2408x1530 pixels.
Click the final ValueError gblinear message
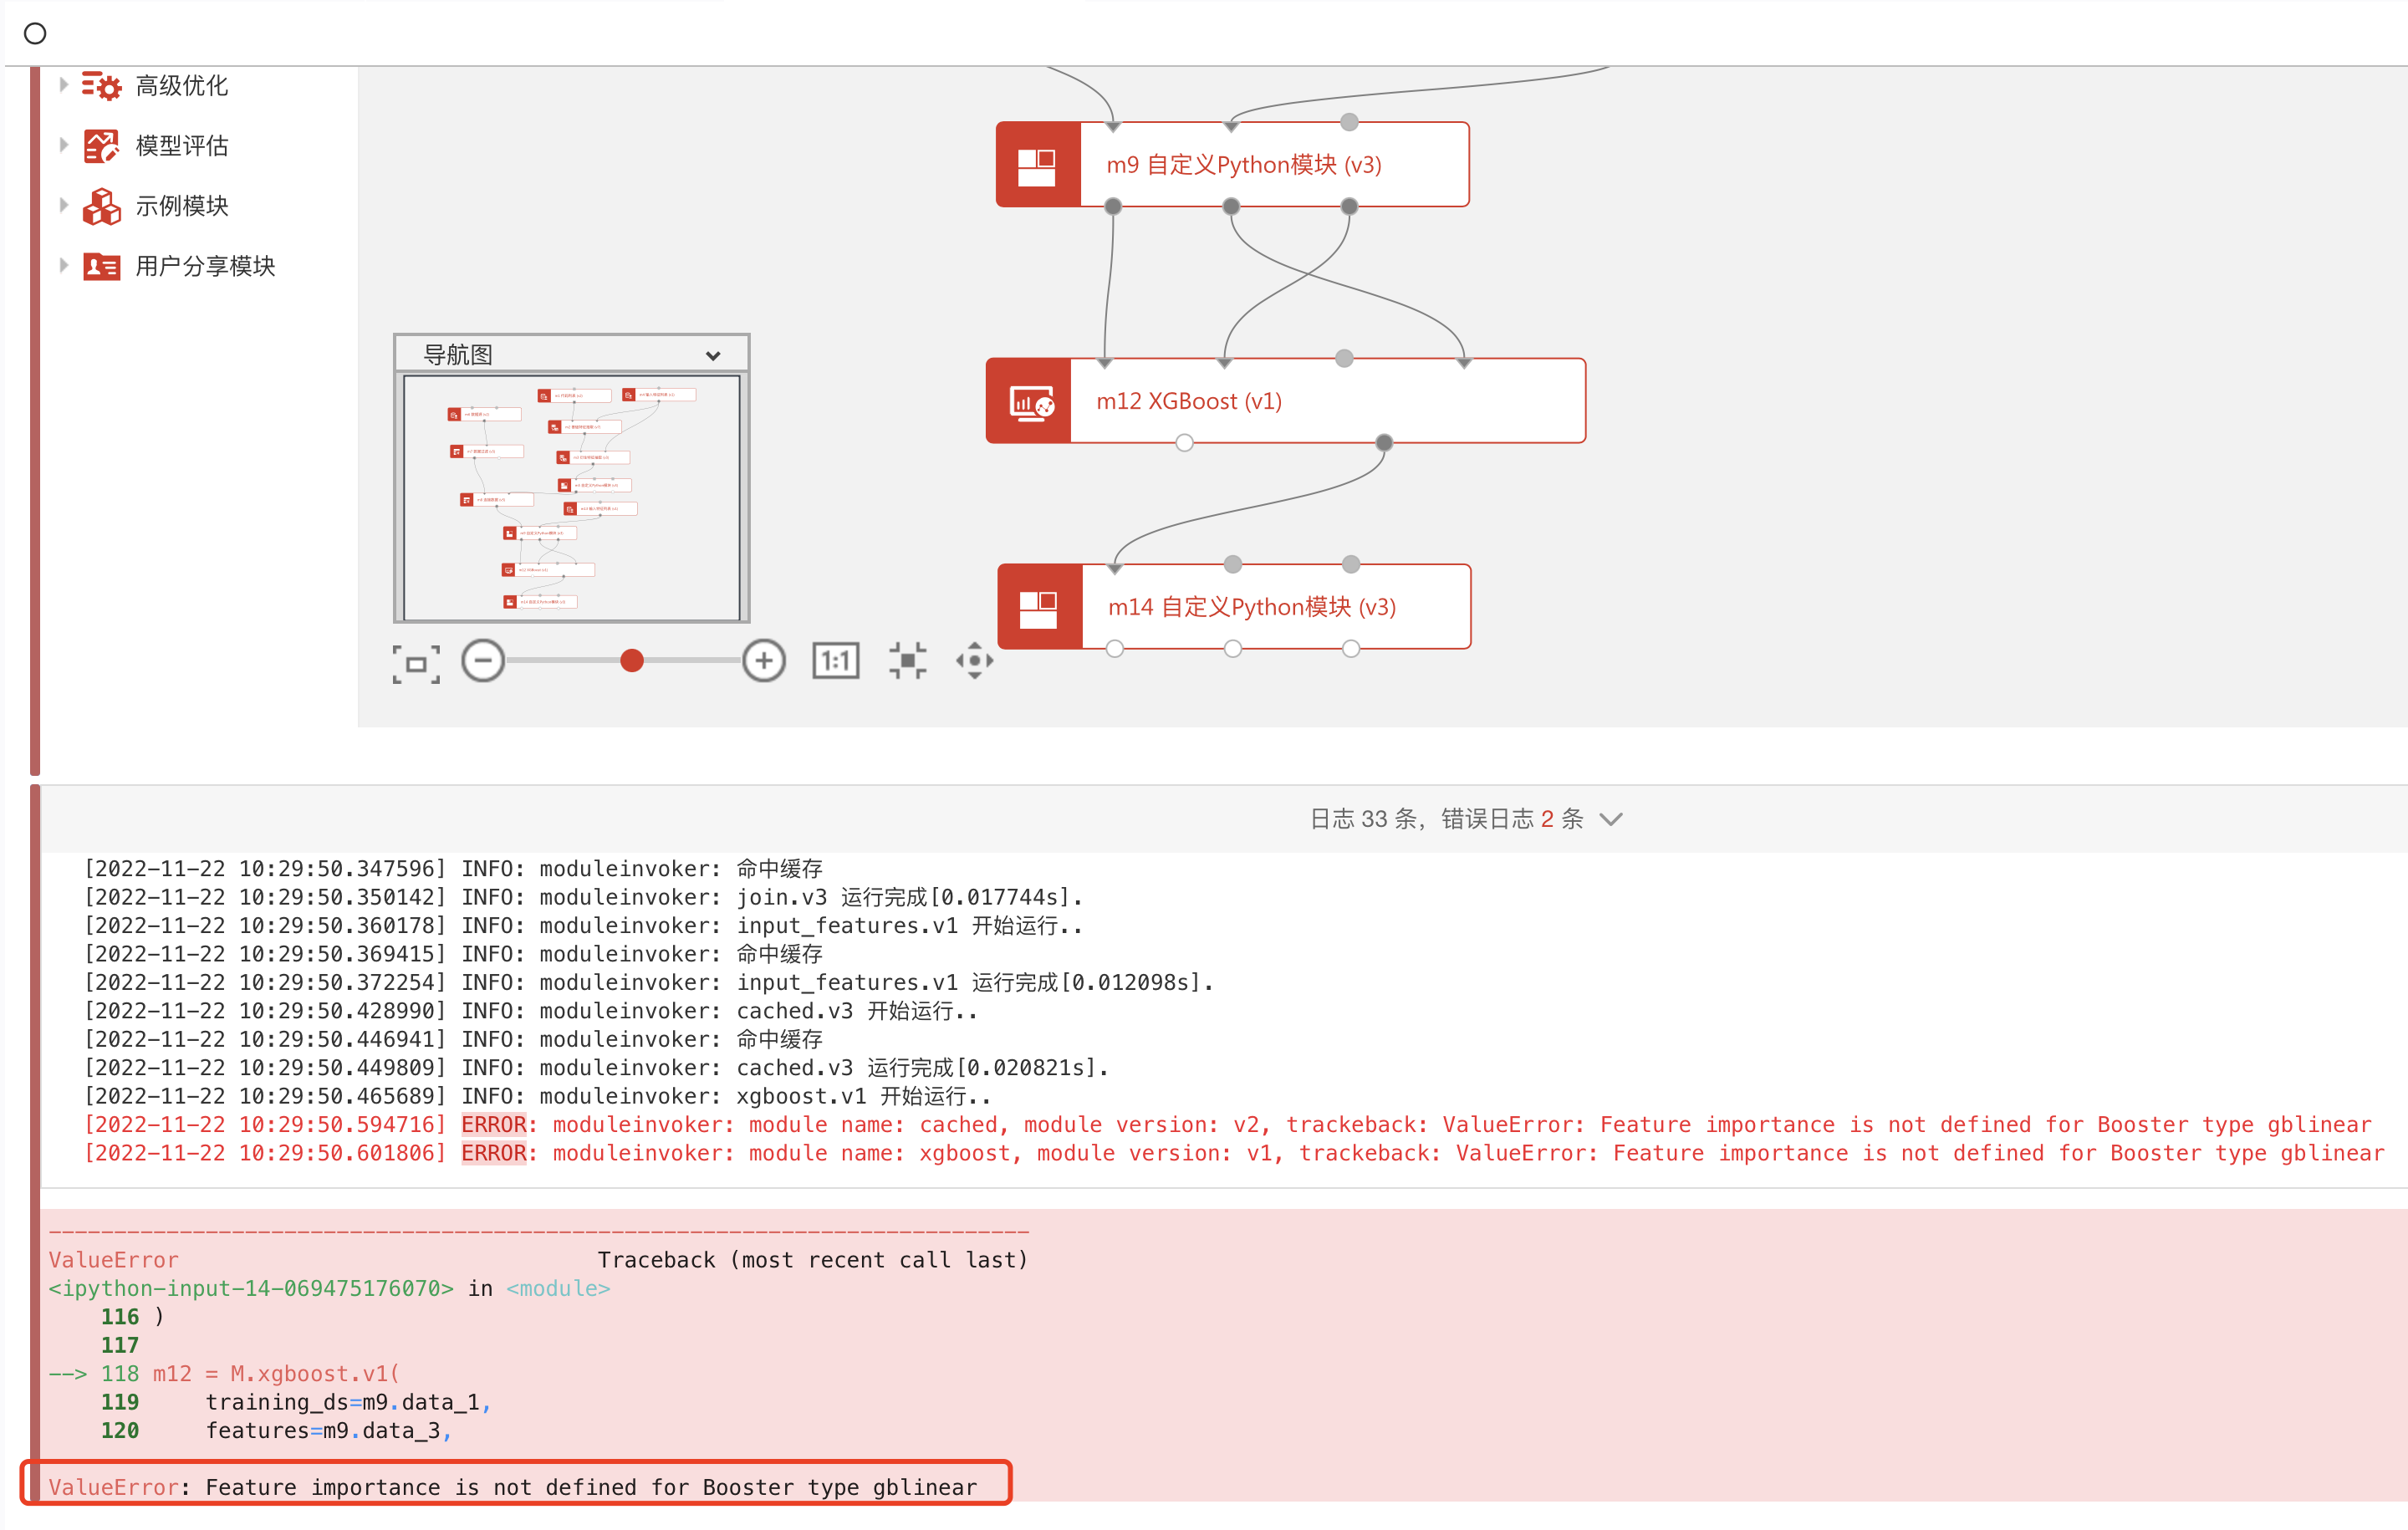[x=513, y=1488]
